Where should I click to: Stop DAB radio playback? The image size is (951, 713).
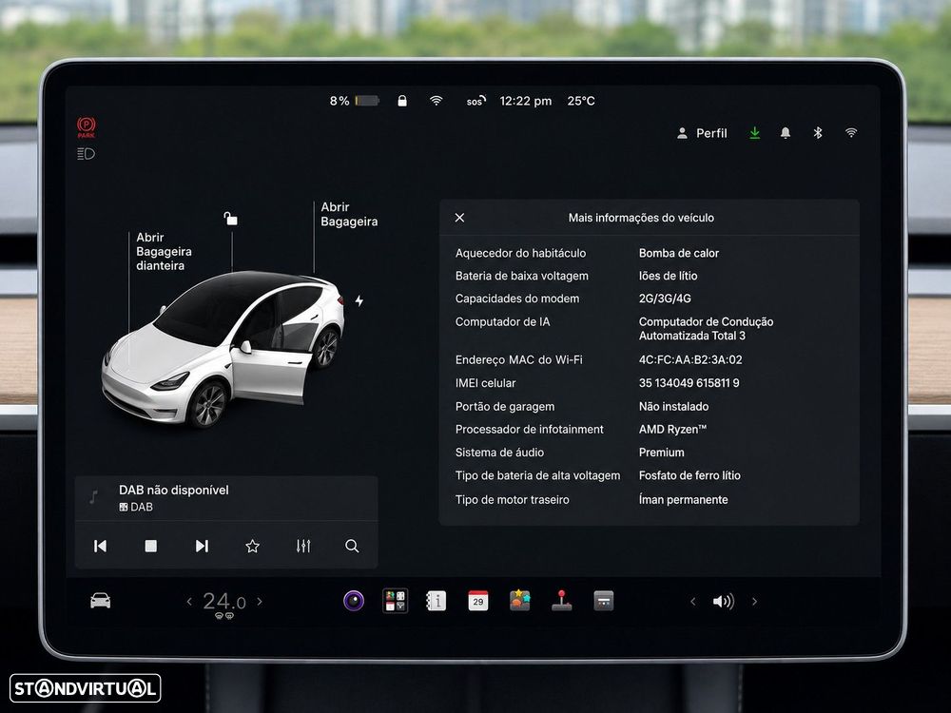pos(151,547)
